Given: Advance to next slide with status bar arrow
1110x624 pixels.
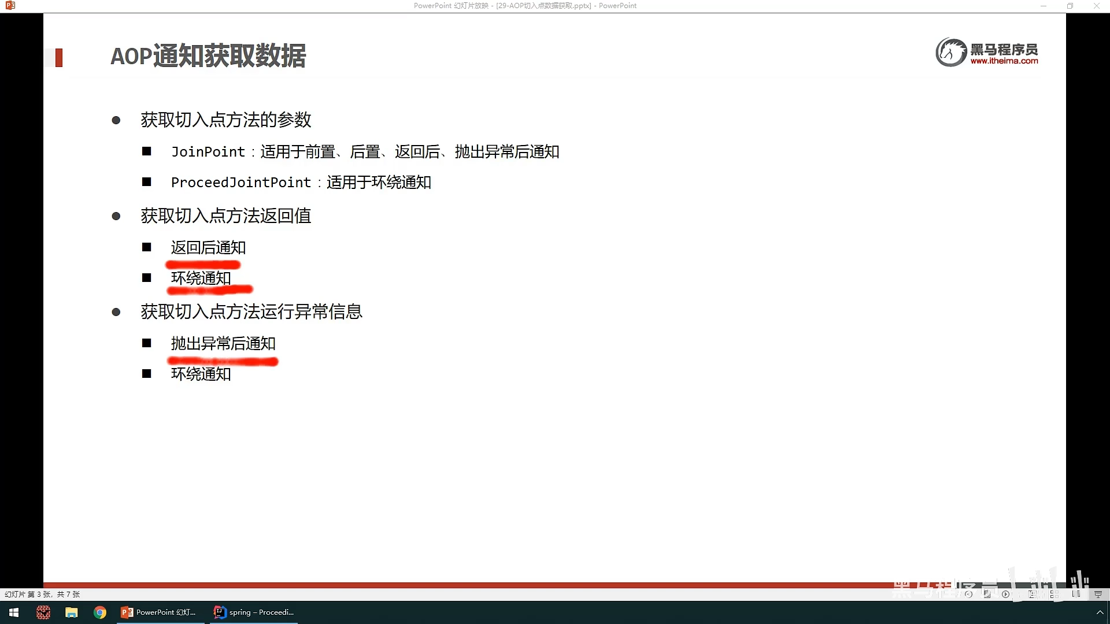Looking at the screenshot, I should click(1006, 594).
